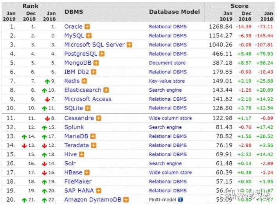Click the Search engine link for Solr
The width and height of the screenshot is (277, 204).
tap(165, 164)
